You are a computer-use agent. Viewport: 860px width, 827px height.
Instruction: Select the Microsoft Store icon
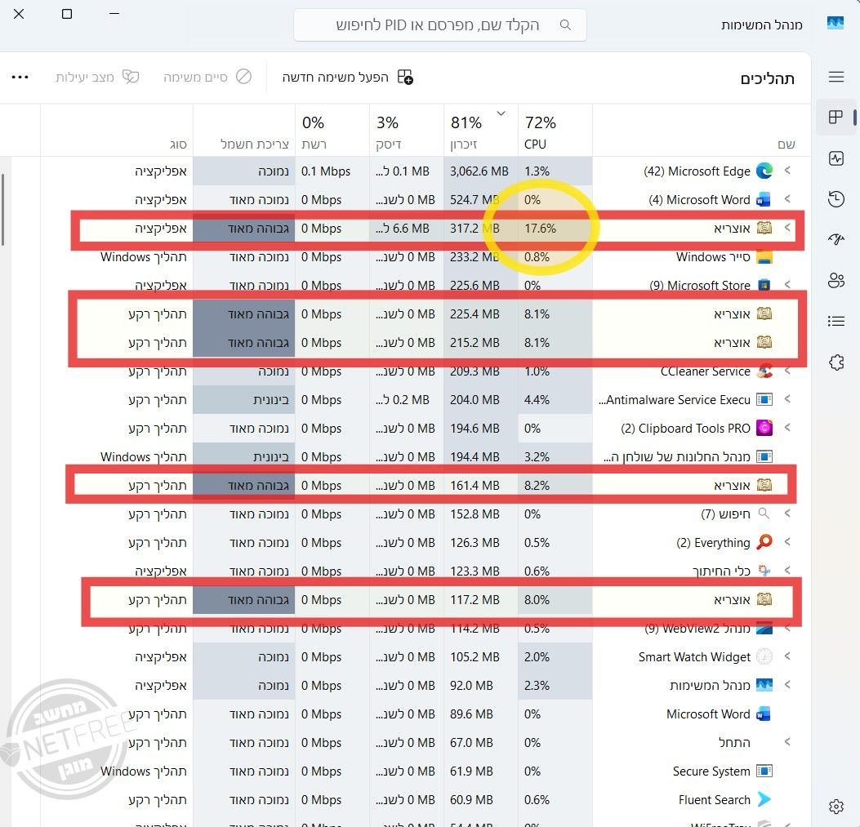764,285
